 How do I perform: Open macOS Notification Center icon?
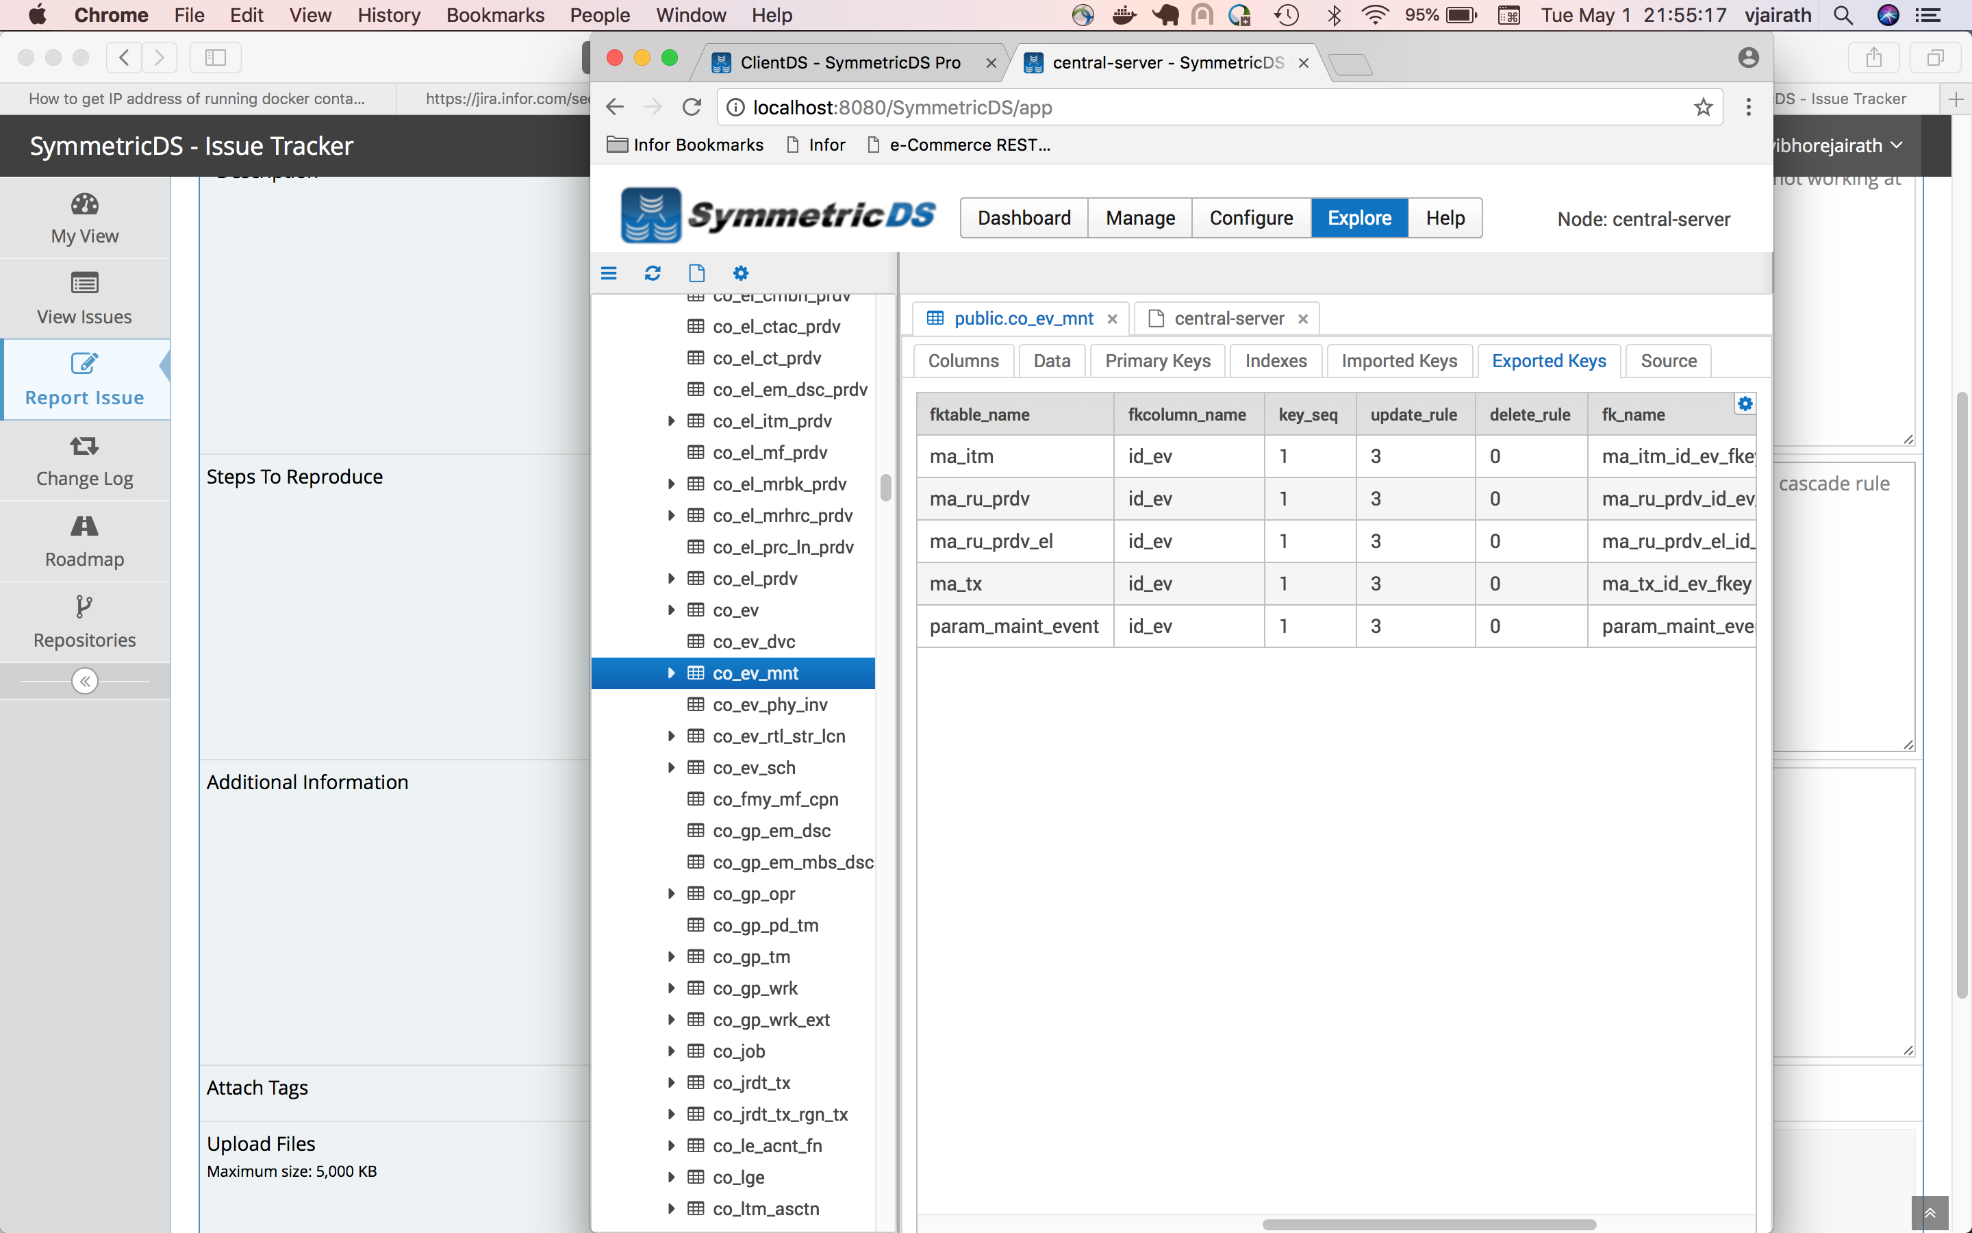point(1927,16)
